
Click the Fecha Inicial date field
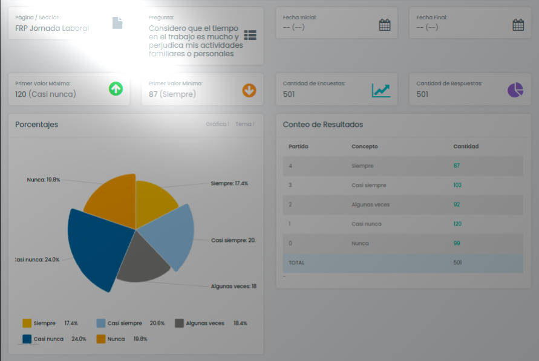[321, 27]
